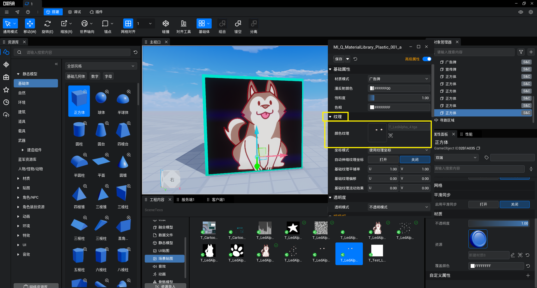Viewport: 537px width, 288px height.
Task: Adjust the 饱和度 slider
Action: click(x=399, y=98)
